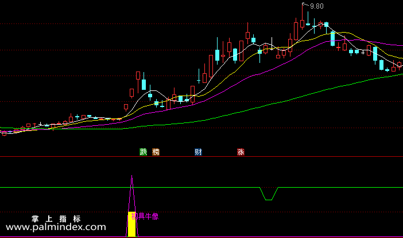Click the green 跌 marker icon
Viewport: 403px width, 238px height.
click(x=143, y=152)
